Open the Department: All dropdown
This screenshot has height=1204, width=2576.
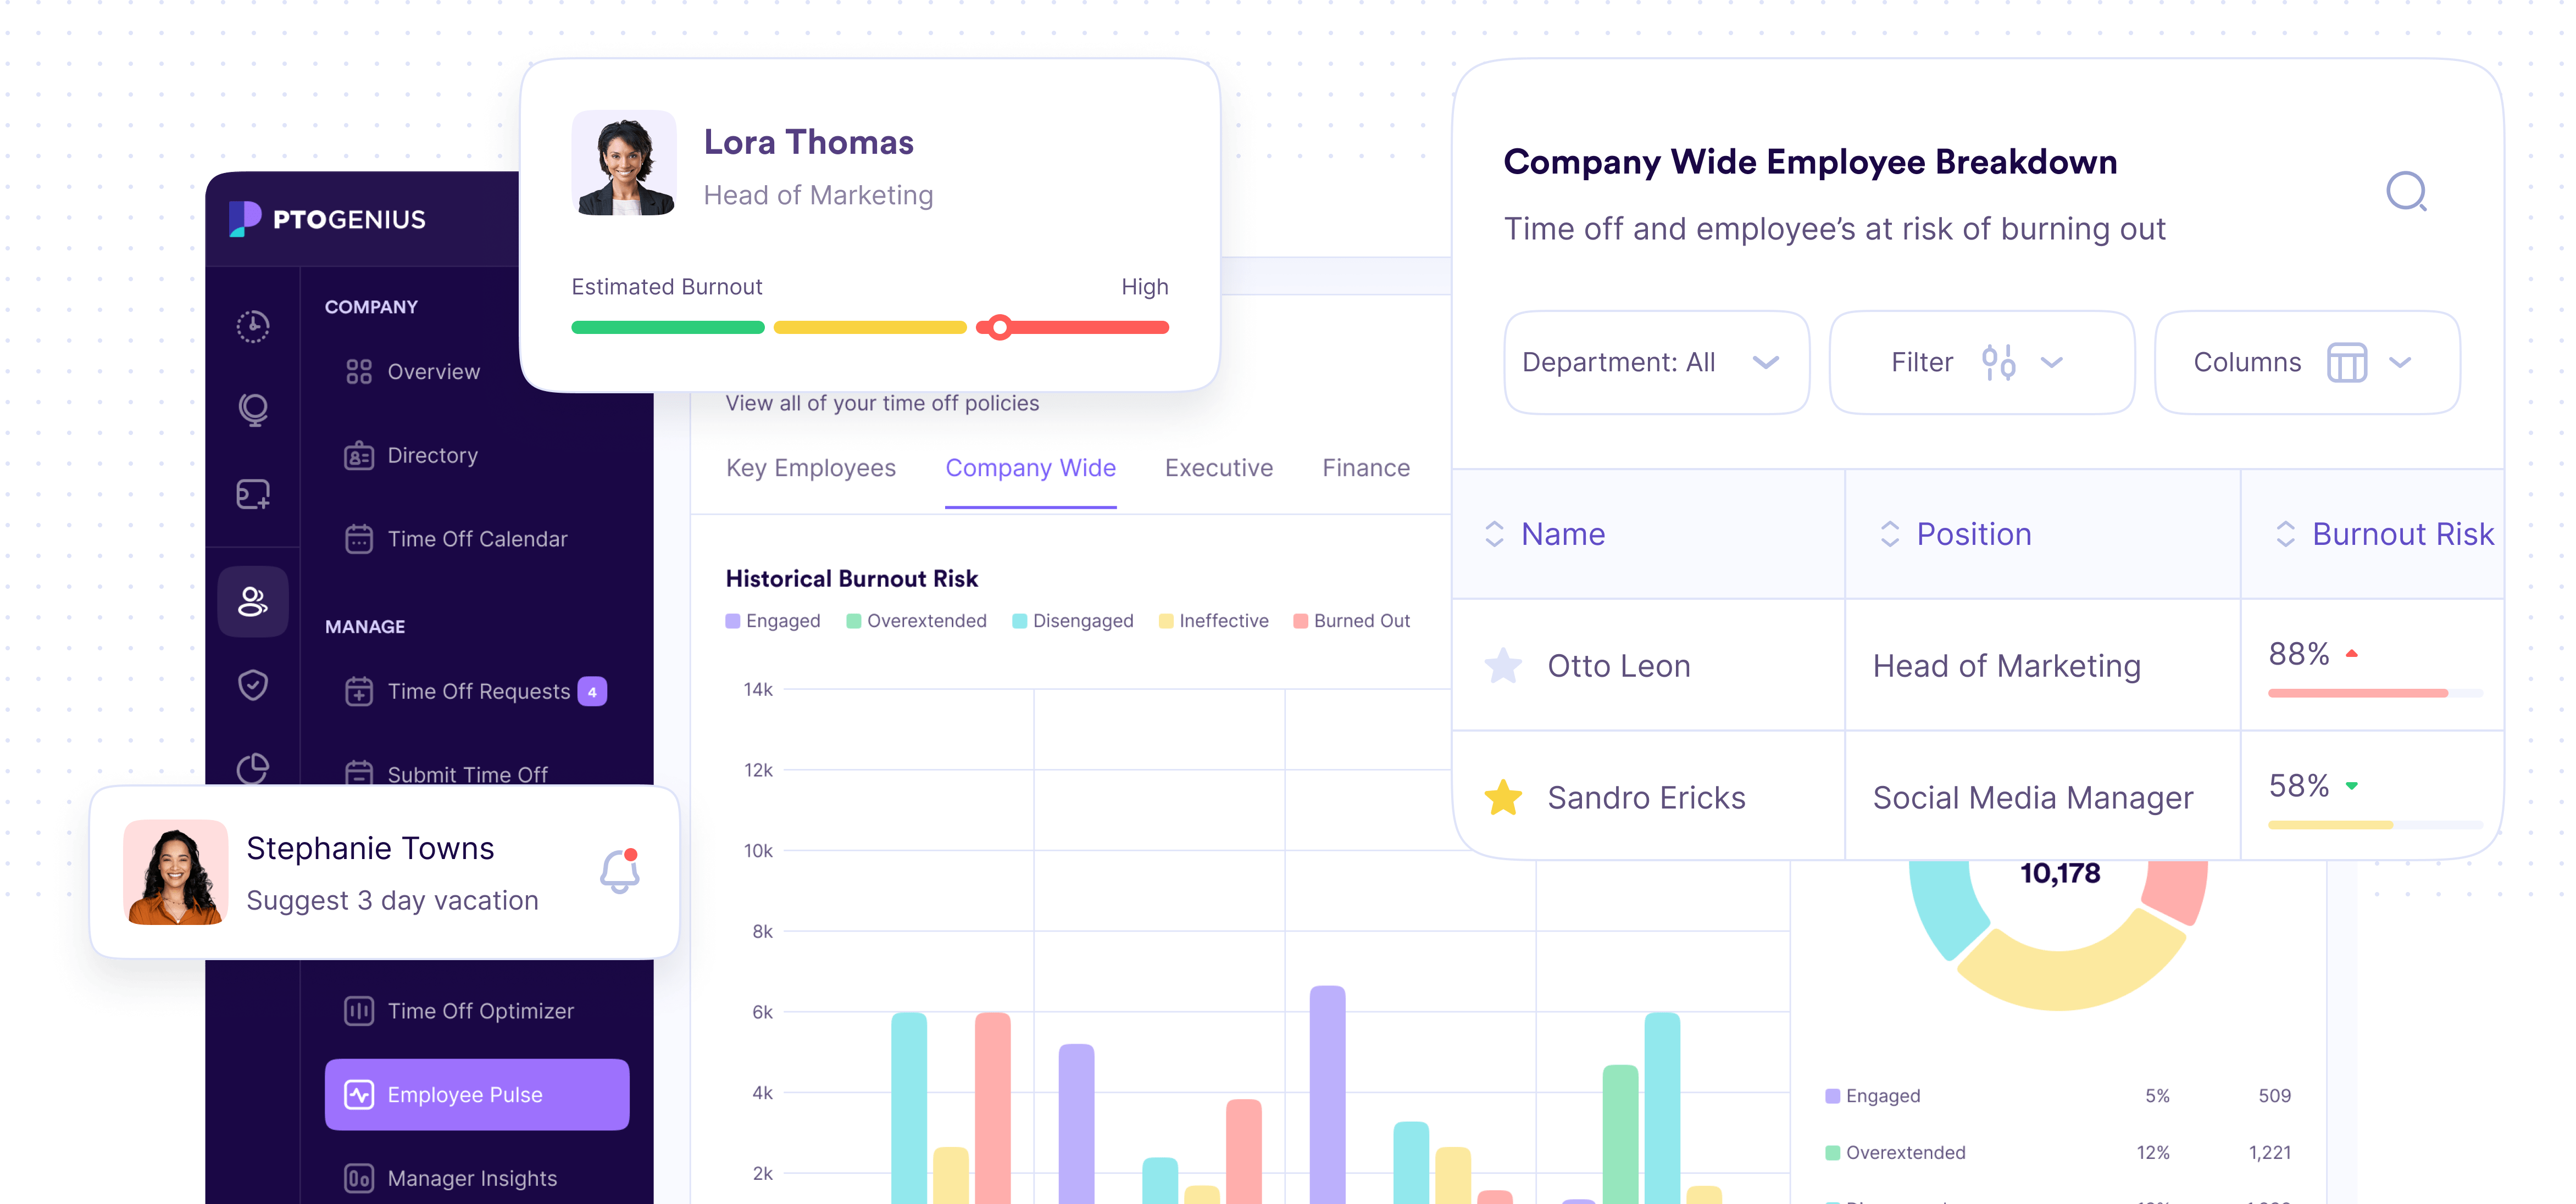[x=1657, y=362]
